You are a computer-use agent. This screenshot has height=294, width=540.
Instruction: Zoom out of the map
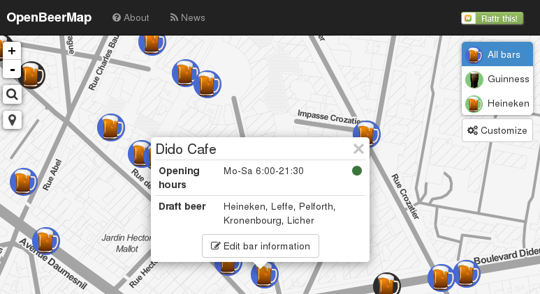coord(12,70)
